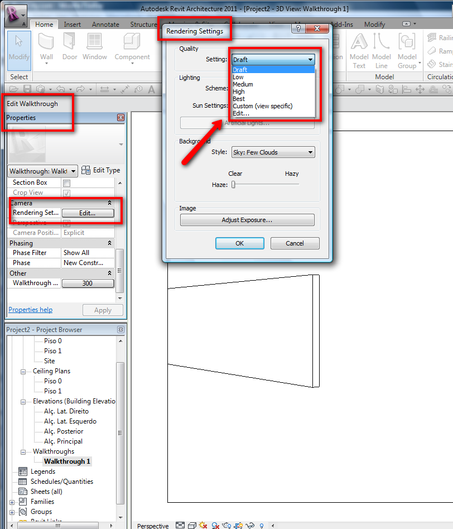Select Alç. Principal elevation in browser
The width and height of the screenshot is (453, 529).
(63, 441)
